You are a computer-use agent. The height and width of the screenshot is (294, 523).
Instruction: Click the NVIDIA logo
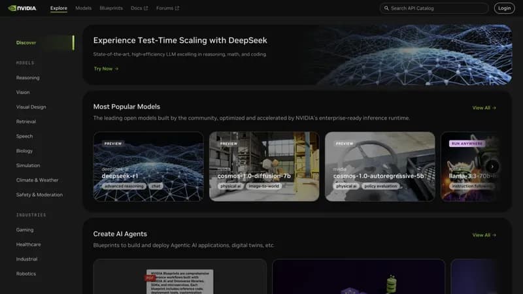22,8
